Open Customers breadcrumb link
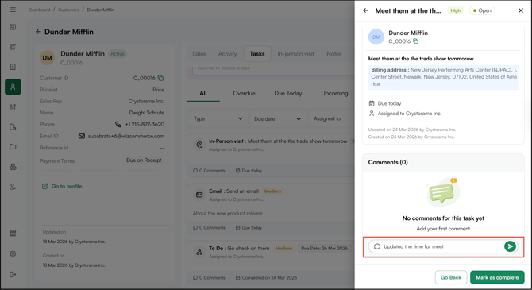The width and height of the screenshot is (532, 290). click(x=68, y=10)
